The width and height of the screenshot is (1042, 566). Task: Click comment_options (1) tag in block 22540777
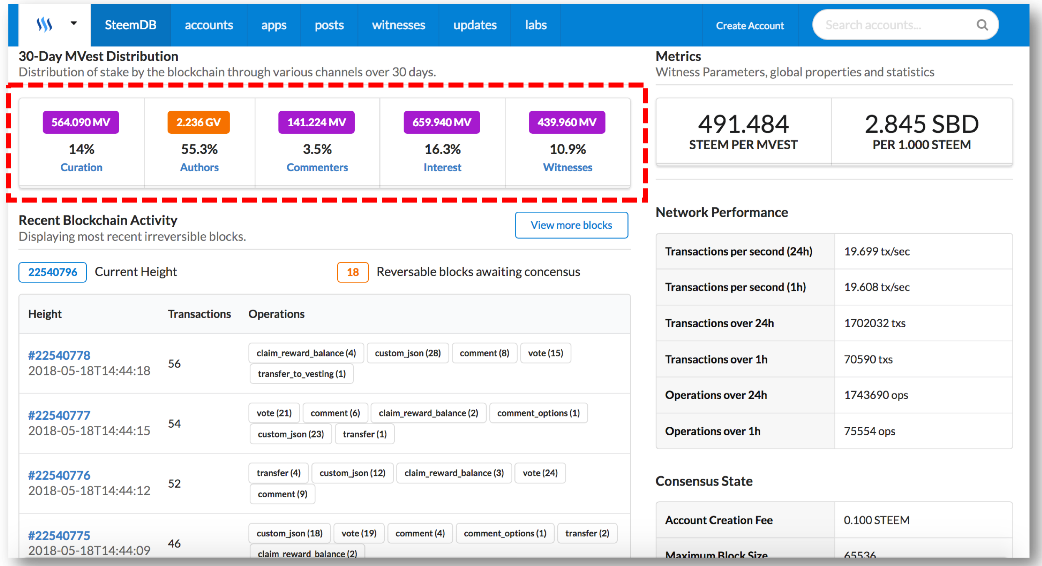(x=538, y=413)
